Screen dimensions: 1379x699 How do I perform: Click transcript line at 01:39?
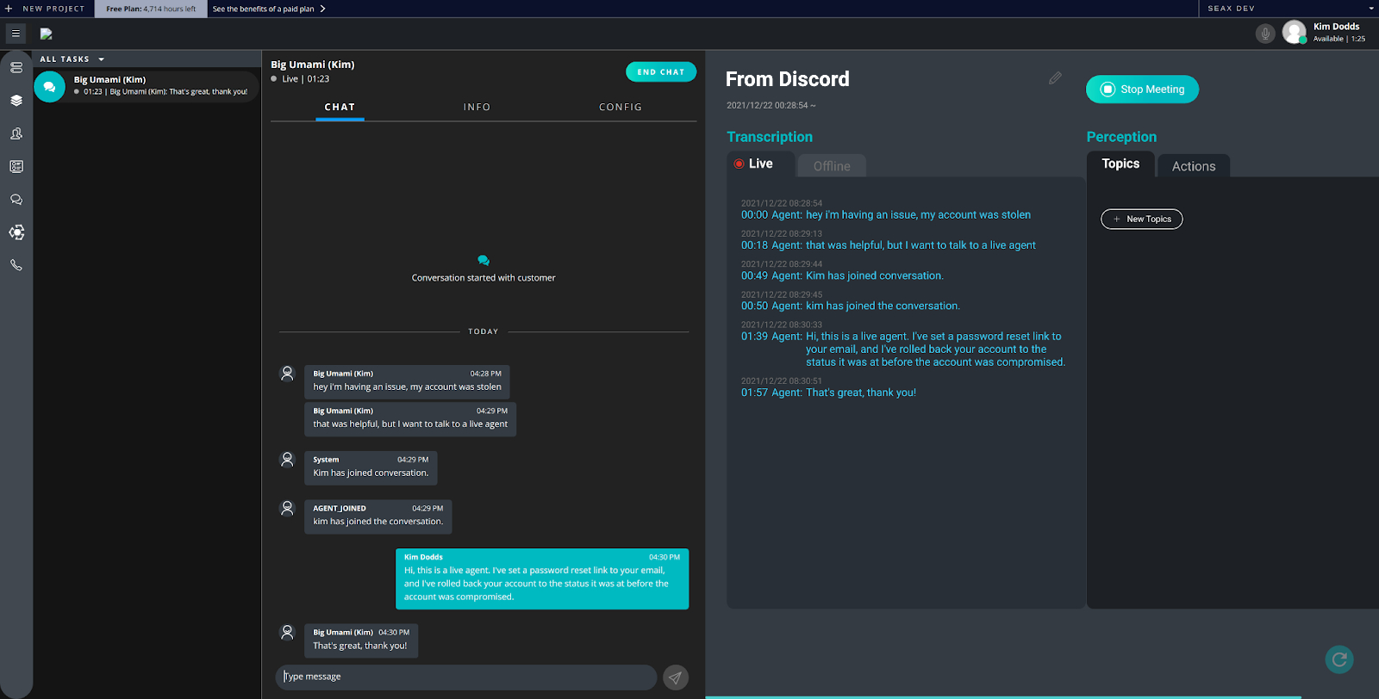(x=903, y=349)
